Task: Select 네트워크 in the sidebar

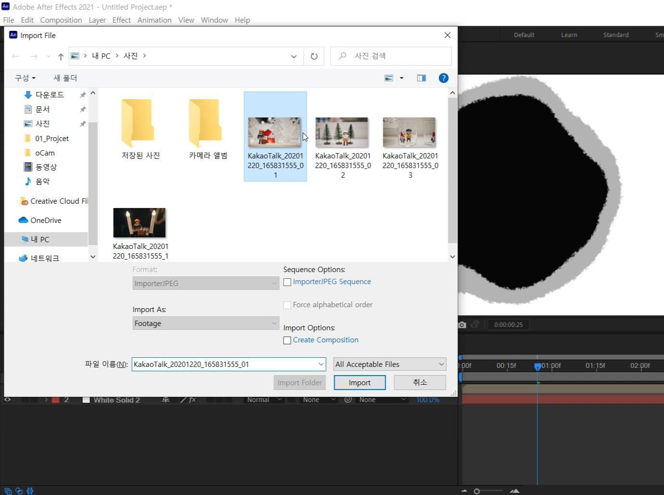Action: [x=45, y=258]
